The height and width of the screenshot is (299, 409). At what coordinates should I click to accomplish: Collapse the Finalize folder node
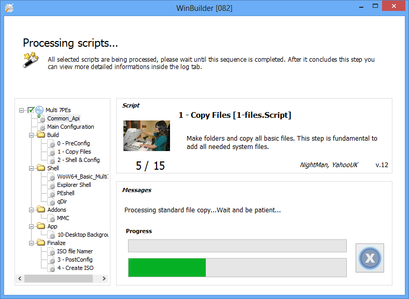[x=31, y=243]
